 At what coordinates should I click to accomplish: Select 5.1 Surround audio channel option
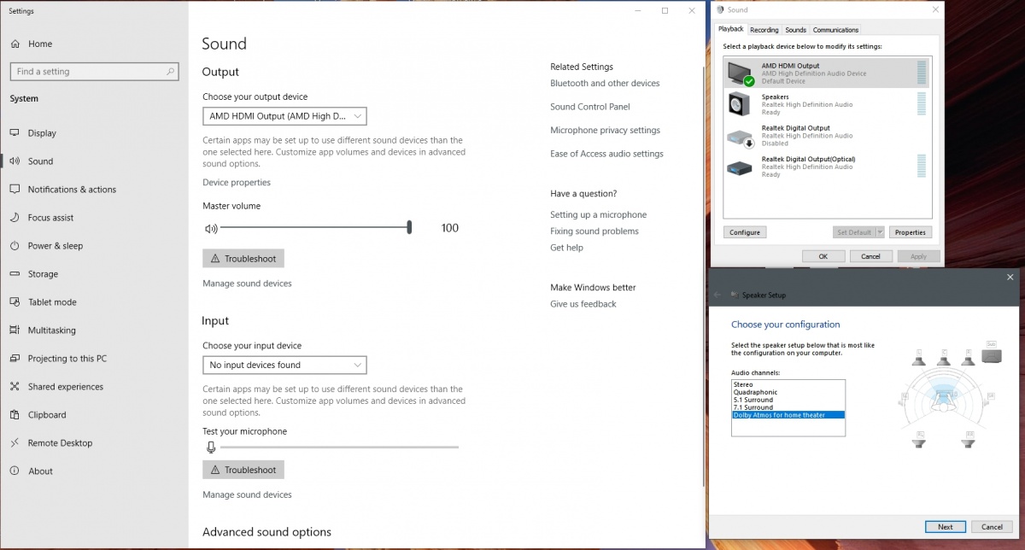[753, 400]
